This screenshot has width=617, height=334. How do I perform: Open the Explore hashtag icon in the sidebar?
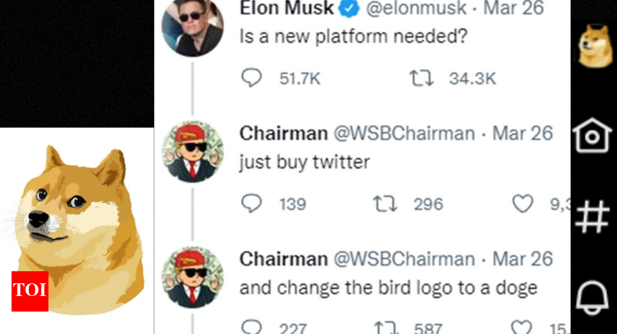click(x=593, y=217)
